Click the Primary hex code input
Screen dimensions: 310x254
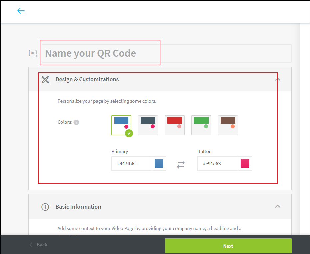pyautogui.click(x=132, y=163)
